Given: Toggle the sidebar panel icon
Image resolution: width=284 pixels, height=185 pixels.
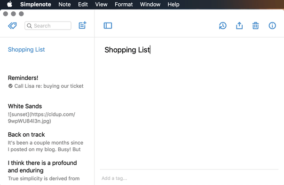Looking at the screenshot, I should 108,26.
